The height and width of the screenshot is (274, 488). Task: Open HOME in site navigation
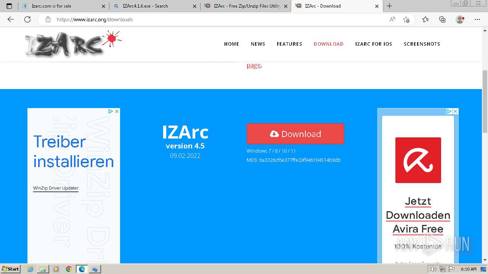[x=231, y=44]
